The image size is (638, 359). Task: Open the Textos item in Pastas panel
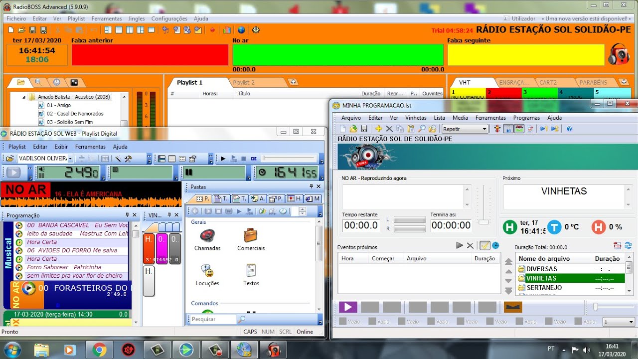[x=251, y=275]
